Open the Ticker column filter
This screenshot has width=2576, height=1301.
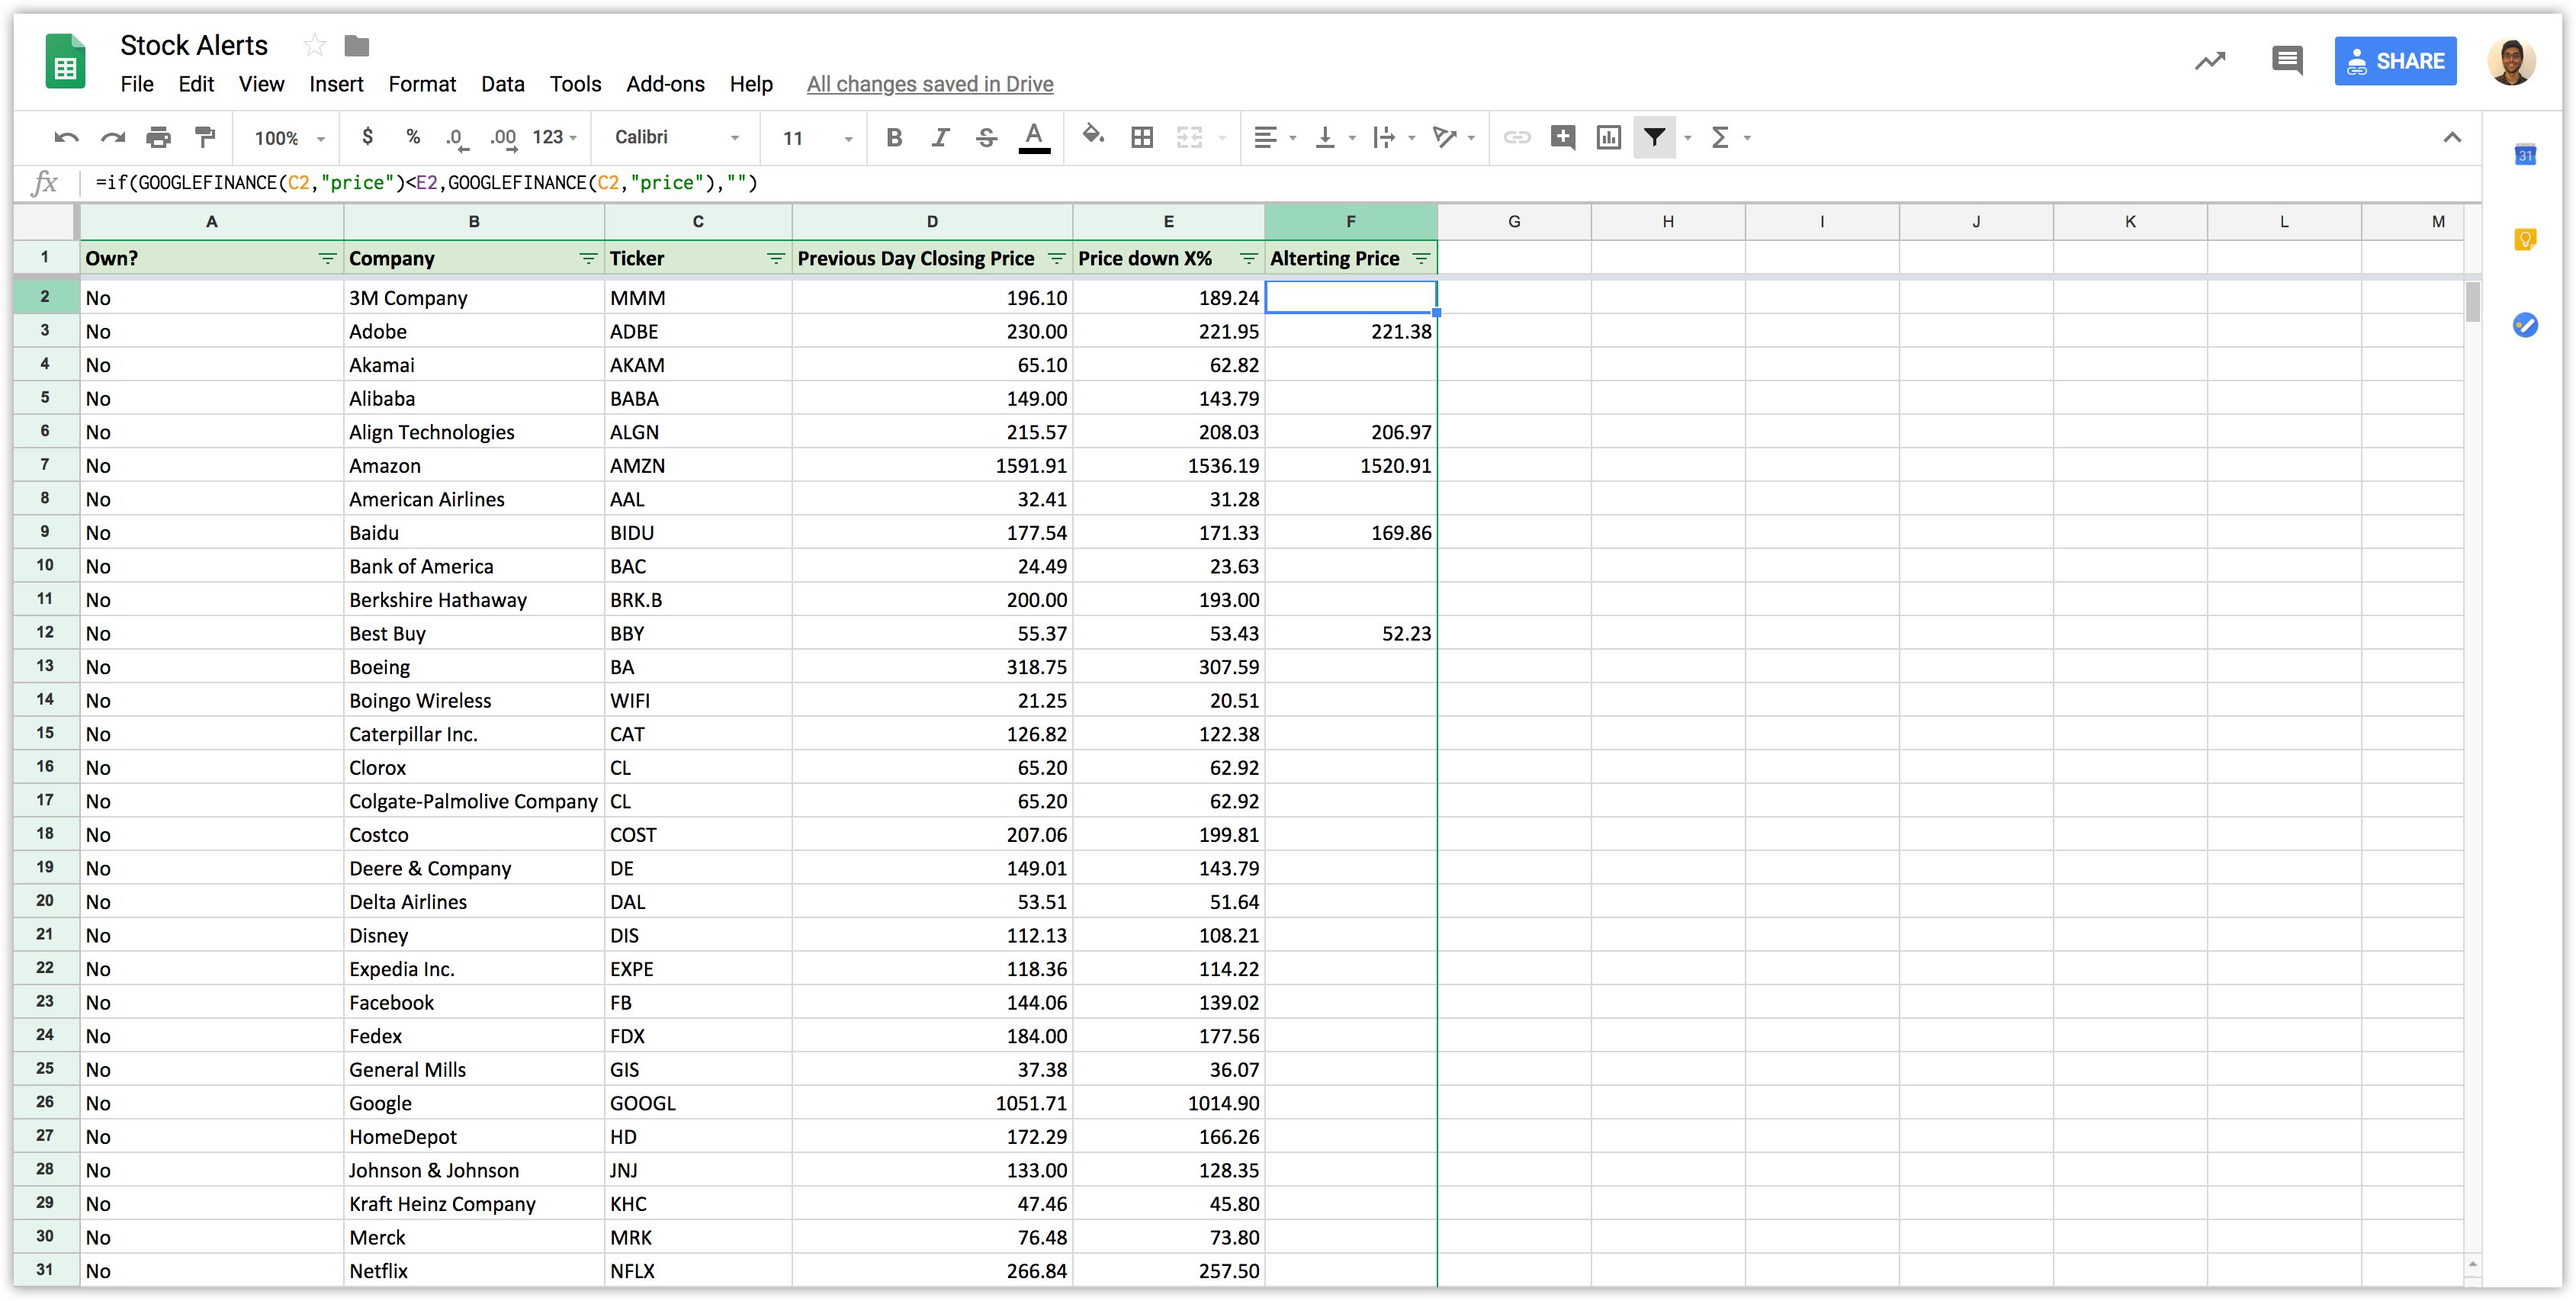click(776, 259)
